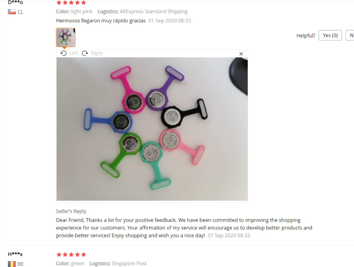Image resolution: width=354 pixels, height=267 pixels.
Task: Open the watch review thumbnail
Action: [66, 37]
